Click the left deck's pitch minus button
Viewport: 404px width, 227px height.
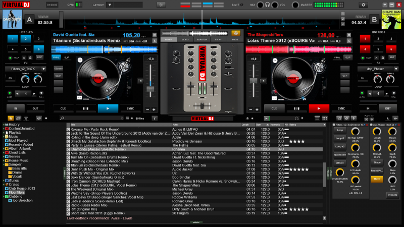click(x=147, y=109)
